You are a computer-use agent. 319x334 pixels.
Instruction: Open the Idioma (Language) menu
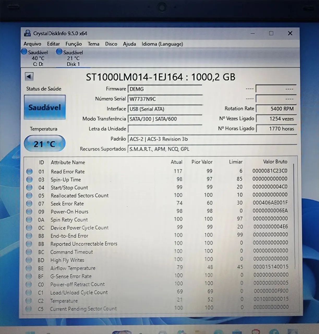[x=162, y=44]
